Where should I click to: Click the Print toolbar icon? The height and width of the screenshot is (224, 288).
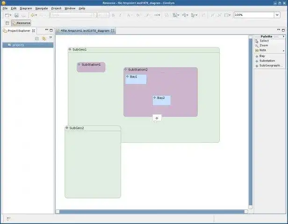coord(23,15)
